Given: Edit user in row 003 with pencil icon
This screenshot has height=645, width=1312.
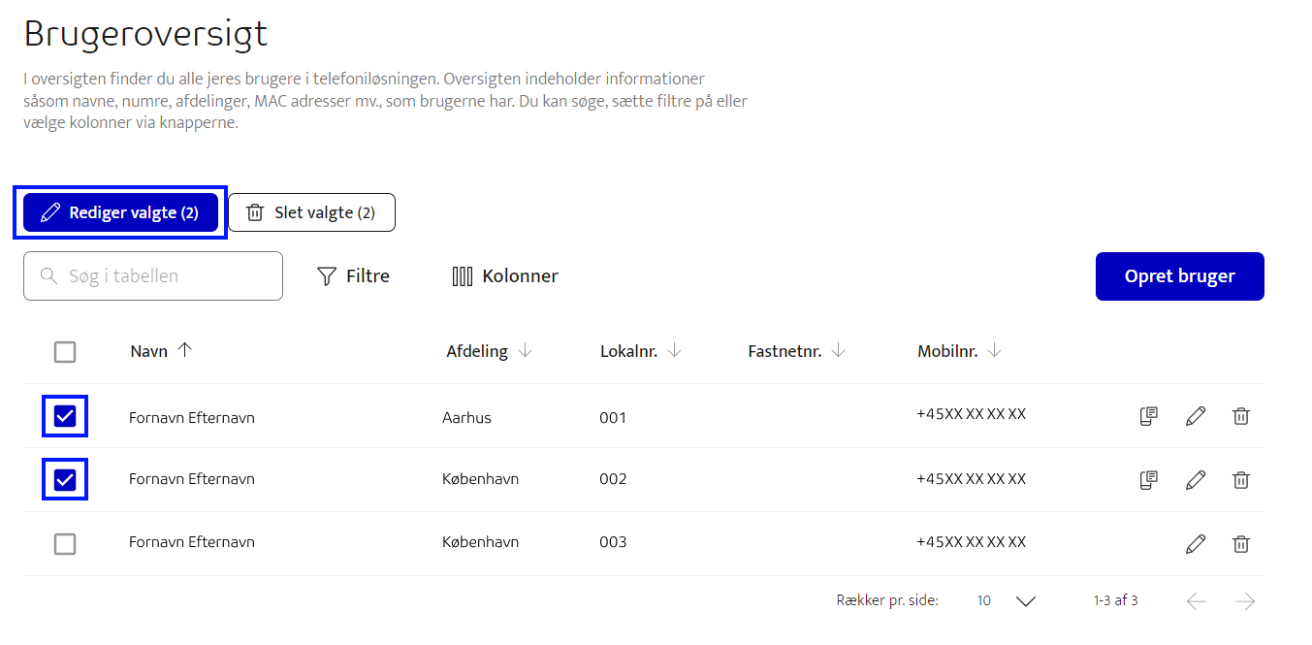Looking at the screenshot, I should point(1196,544).
